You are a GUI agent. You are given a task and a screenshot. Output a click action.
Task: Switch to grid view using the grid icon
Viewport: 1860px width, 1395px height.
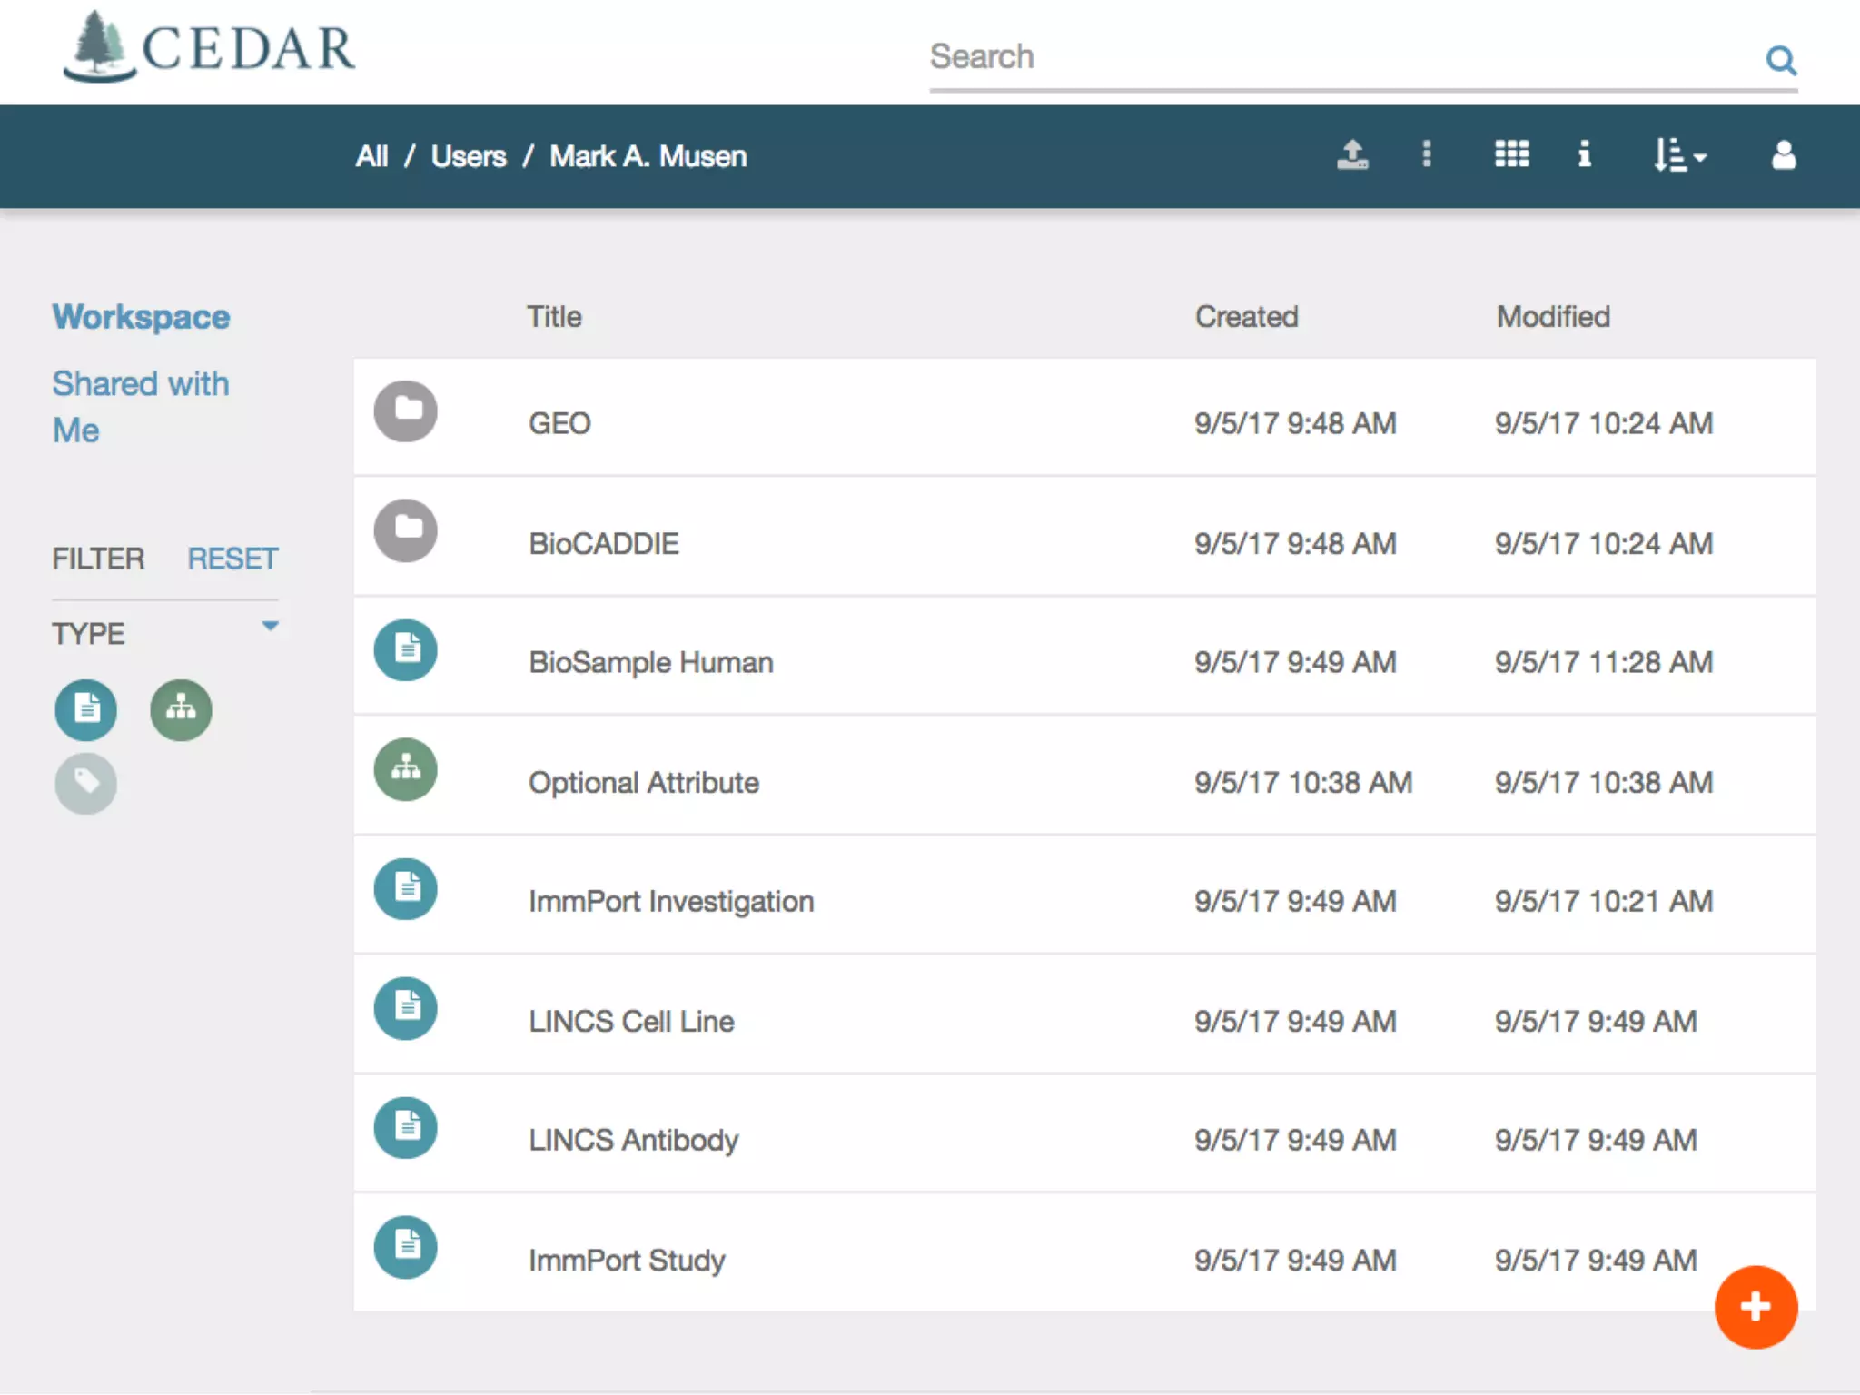coord(1511,155)
